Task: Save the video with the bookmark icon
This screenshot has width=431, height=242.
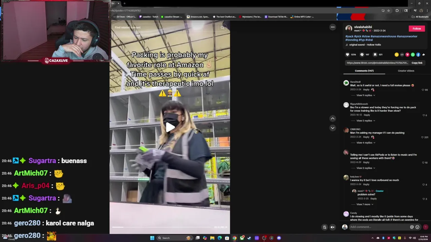Action: 375,54
